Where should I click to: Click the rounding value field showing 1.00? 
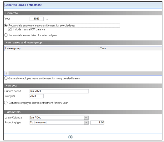click(x=97, y=122)
